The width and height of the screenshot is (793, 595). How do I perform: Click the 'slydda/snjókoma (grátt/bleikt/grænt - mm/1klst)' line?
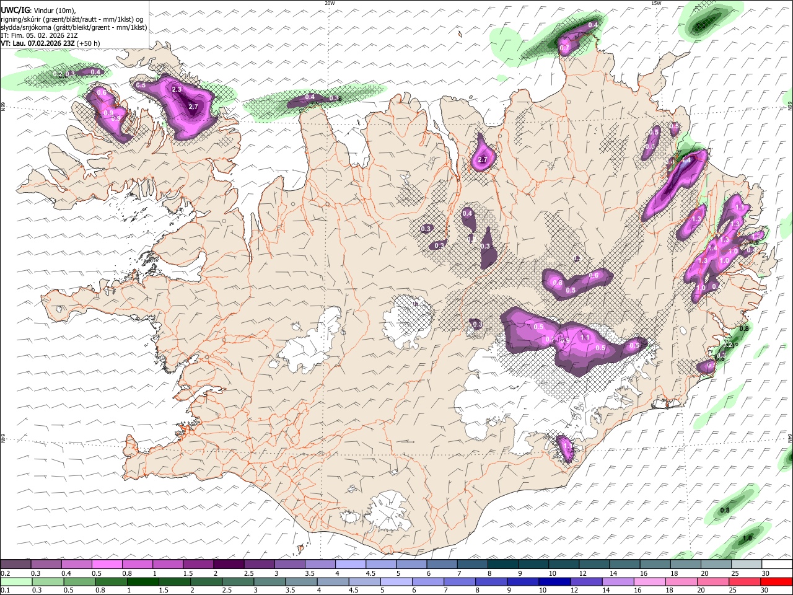click(74, 27)
